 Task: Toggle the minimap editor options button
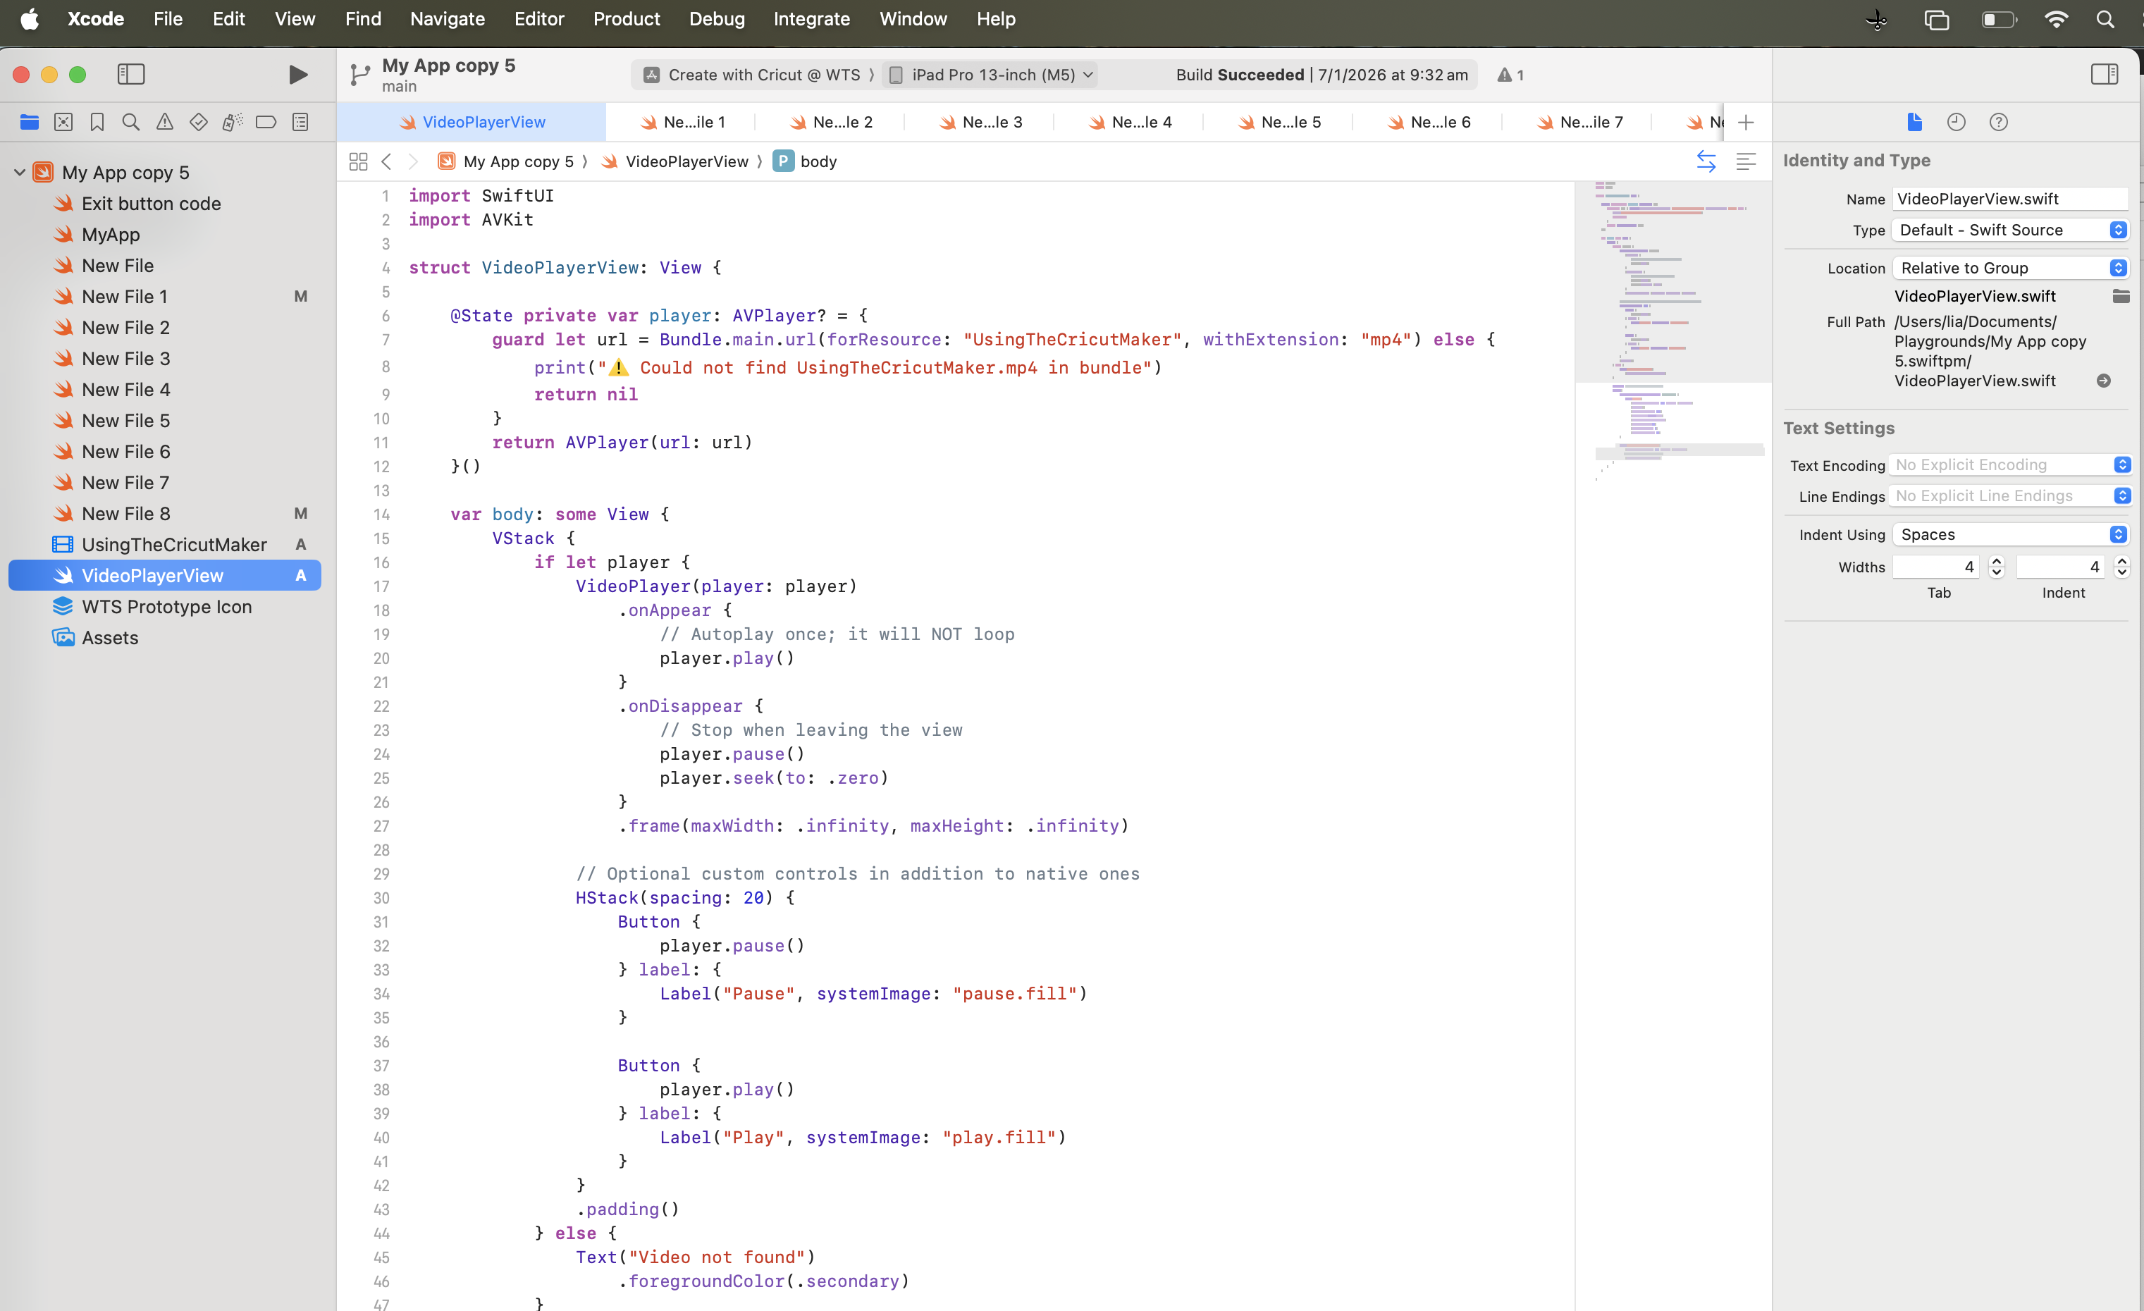1746,162
